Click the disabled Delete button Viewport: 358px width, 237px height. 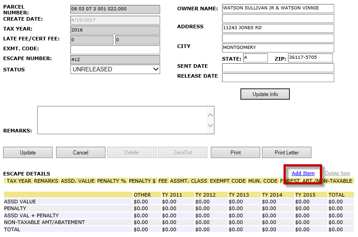(132, 153)
